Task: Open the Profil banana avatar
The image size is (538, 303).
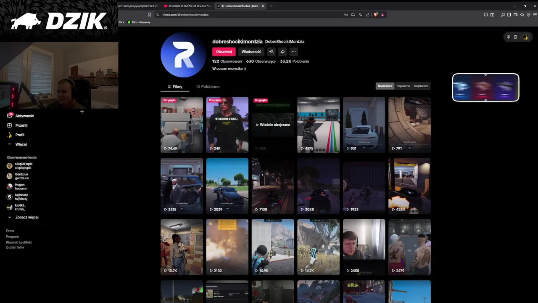Action: click(x=9, y=135)
